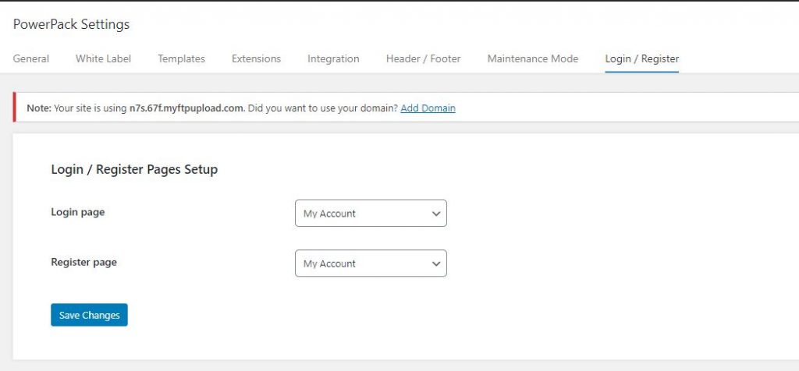Screen dimensions: 799x371
Task: Click the active Login / Register tab
Action: tap(641, 58)
